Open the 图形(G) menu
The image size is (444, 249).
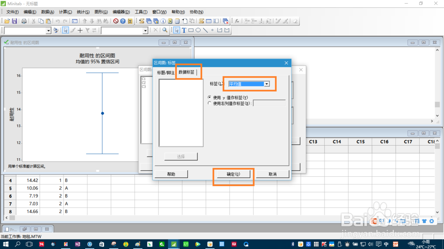click(101, 12)
